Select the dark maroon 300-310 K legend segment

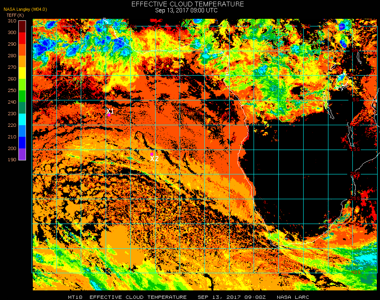22,26
